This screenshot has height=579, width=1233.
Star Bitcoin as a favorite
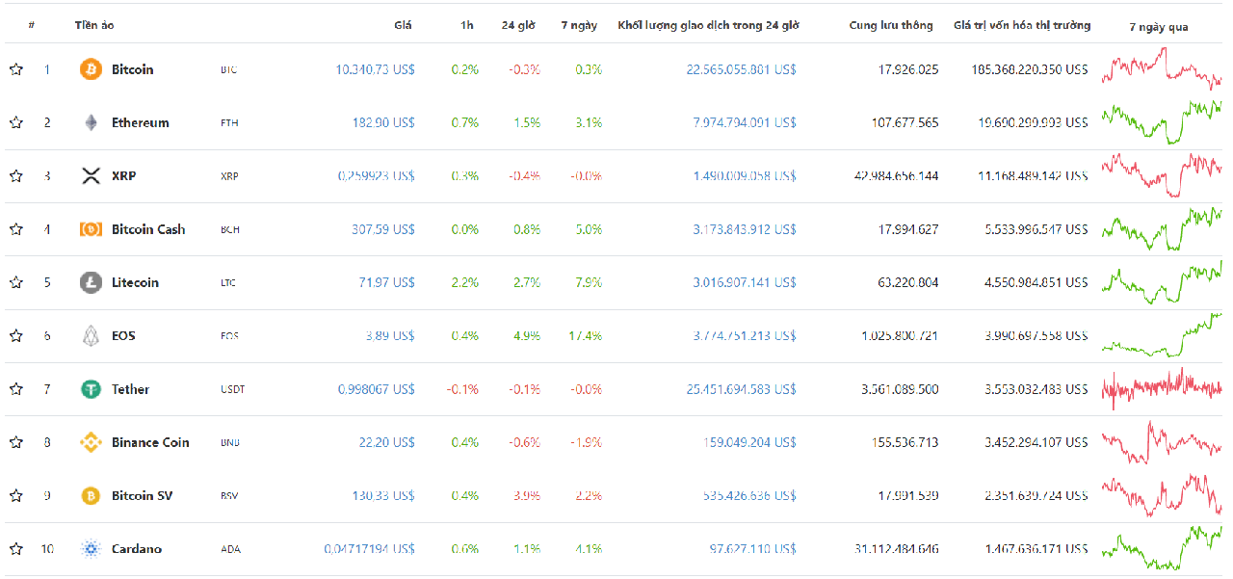16,69
